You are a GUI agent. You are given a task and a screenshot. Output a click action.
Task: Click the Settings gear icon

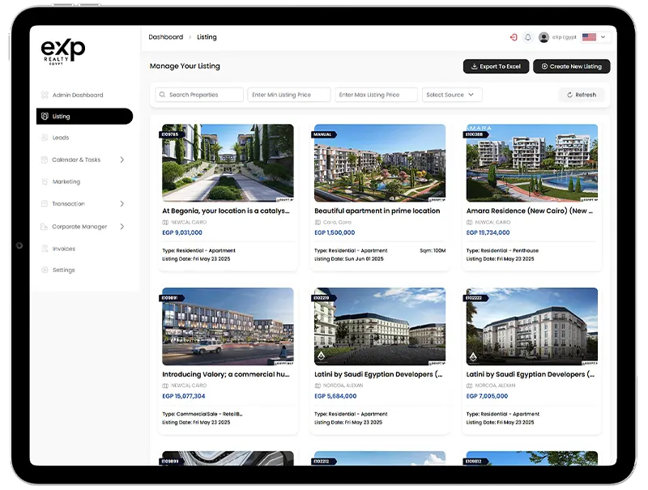click(45, 271)
